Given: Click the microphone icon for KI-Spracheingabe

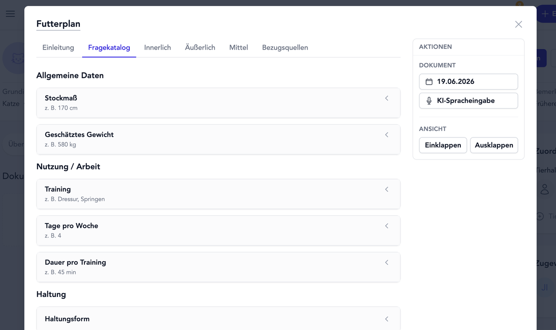Looking at the screenshot, I should (429, 101).
